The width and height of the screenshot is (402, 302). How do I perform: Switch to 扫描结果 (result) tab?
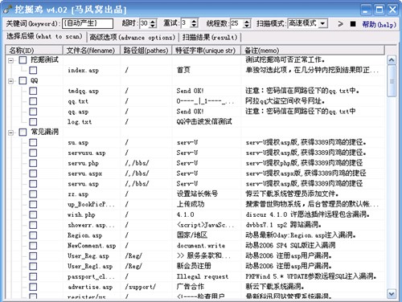coord(210,37)
